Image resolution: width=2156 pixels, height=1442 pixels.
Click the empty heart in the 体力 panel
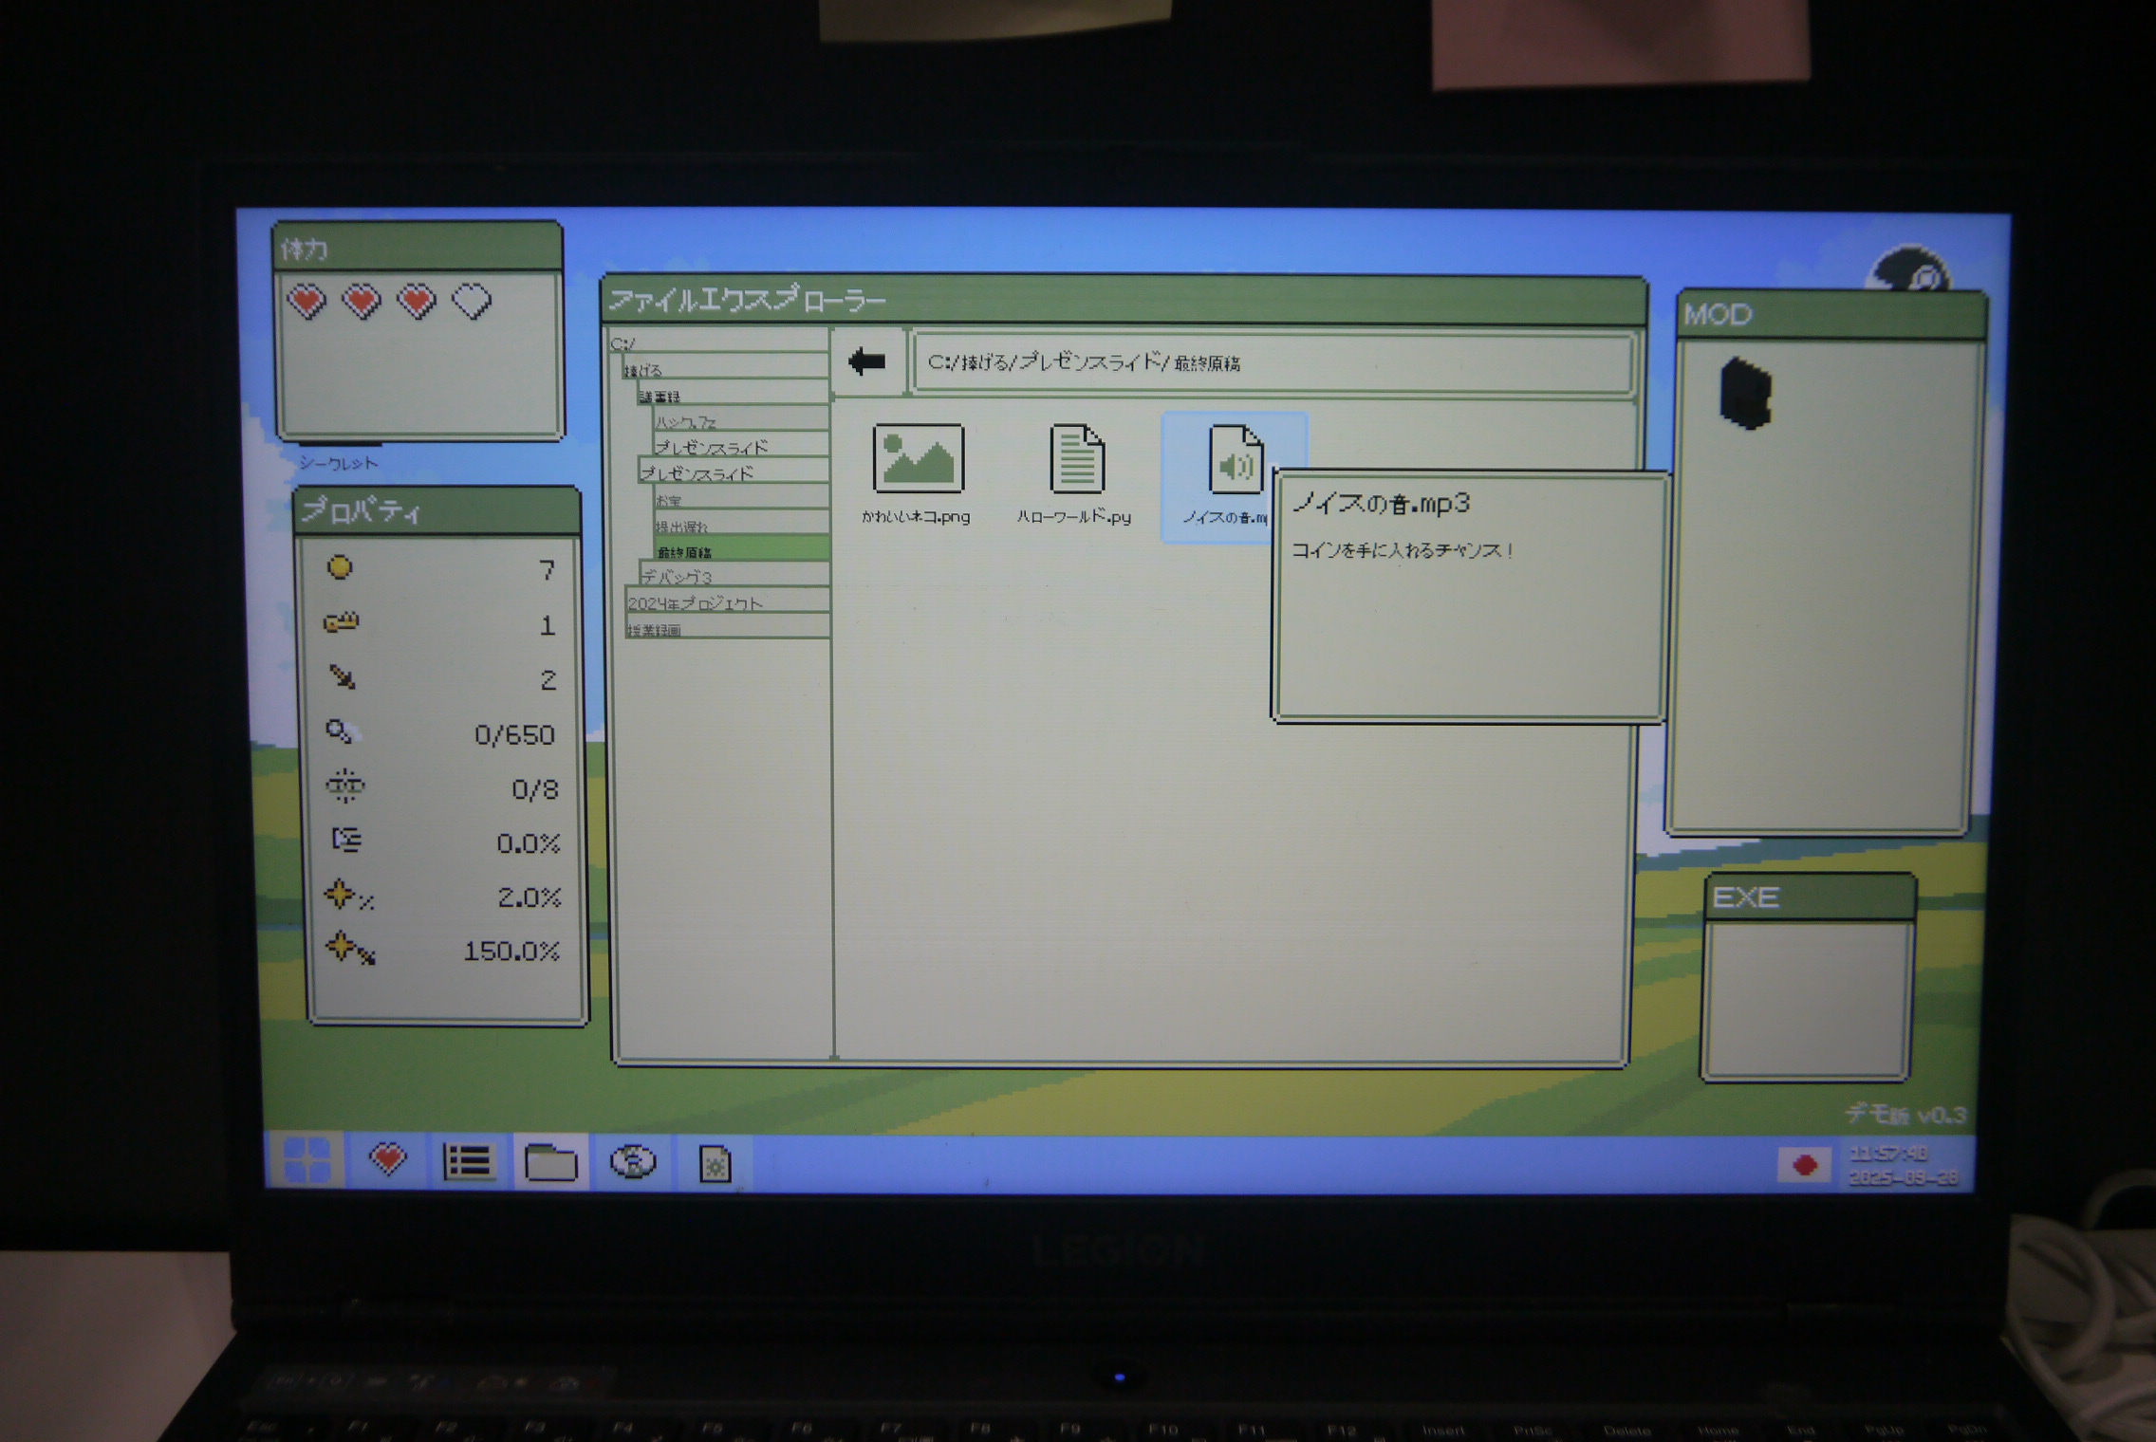click(x=472, y=302)
